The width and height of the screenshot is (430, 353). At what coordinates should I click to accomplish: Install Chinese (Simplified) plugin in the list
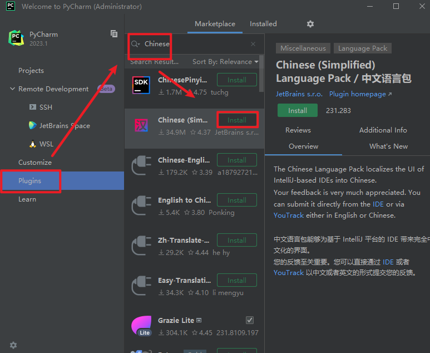[x=236, y=120]
